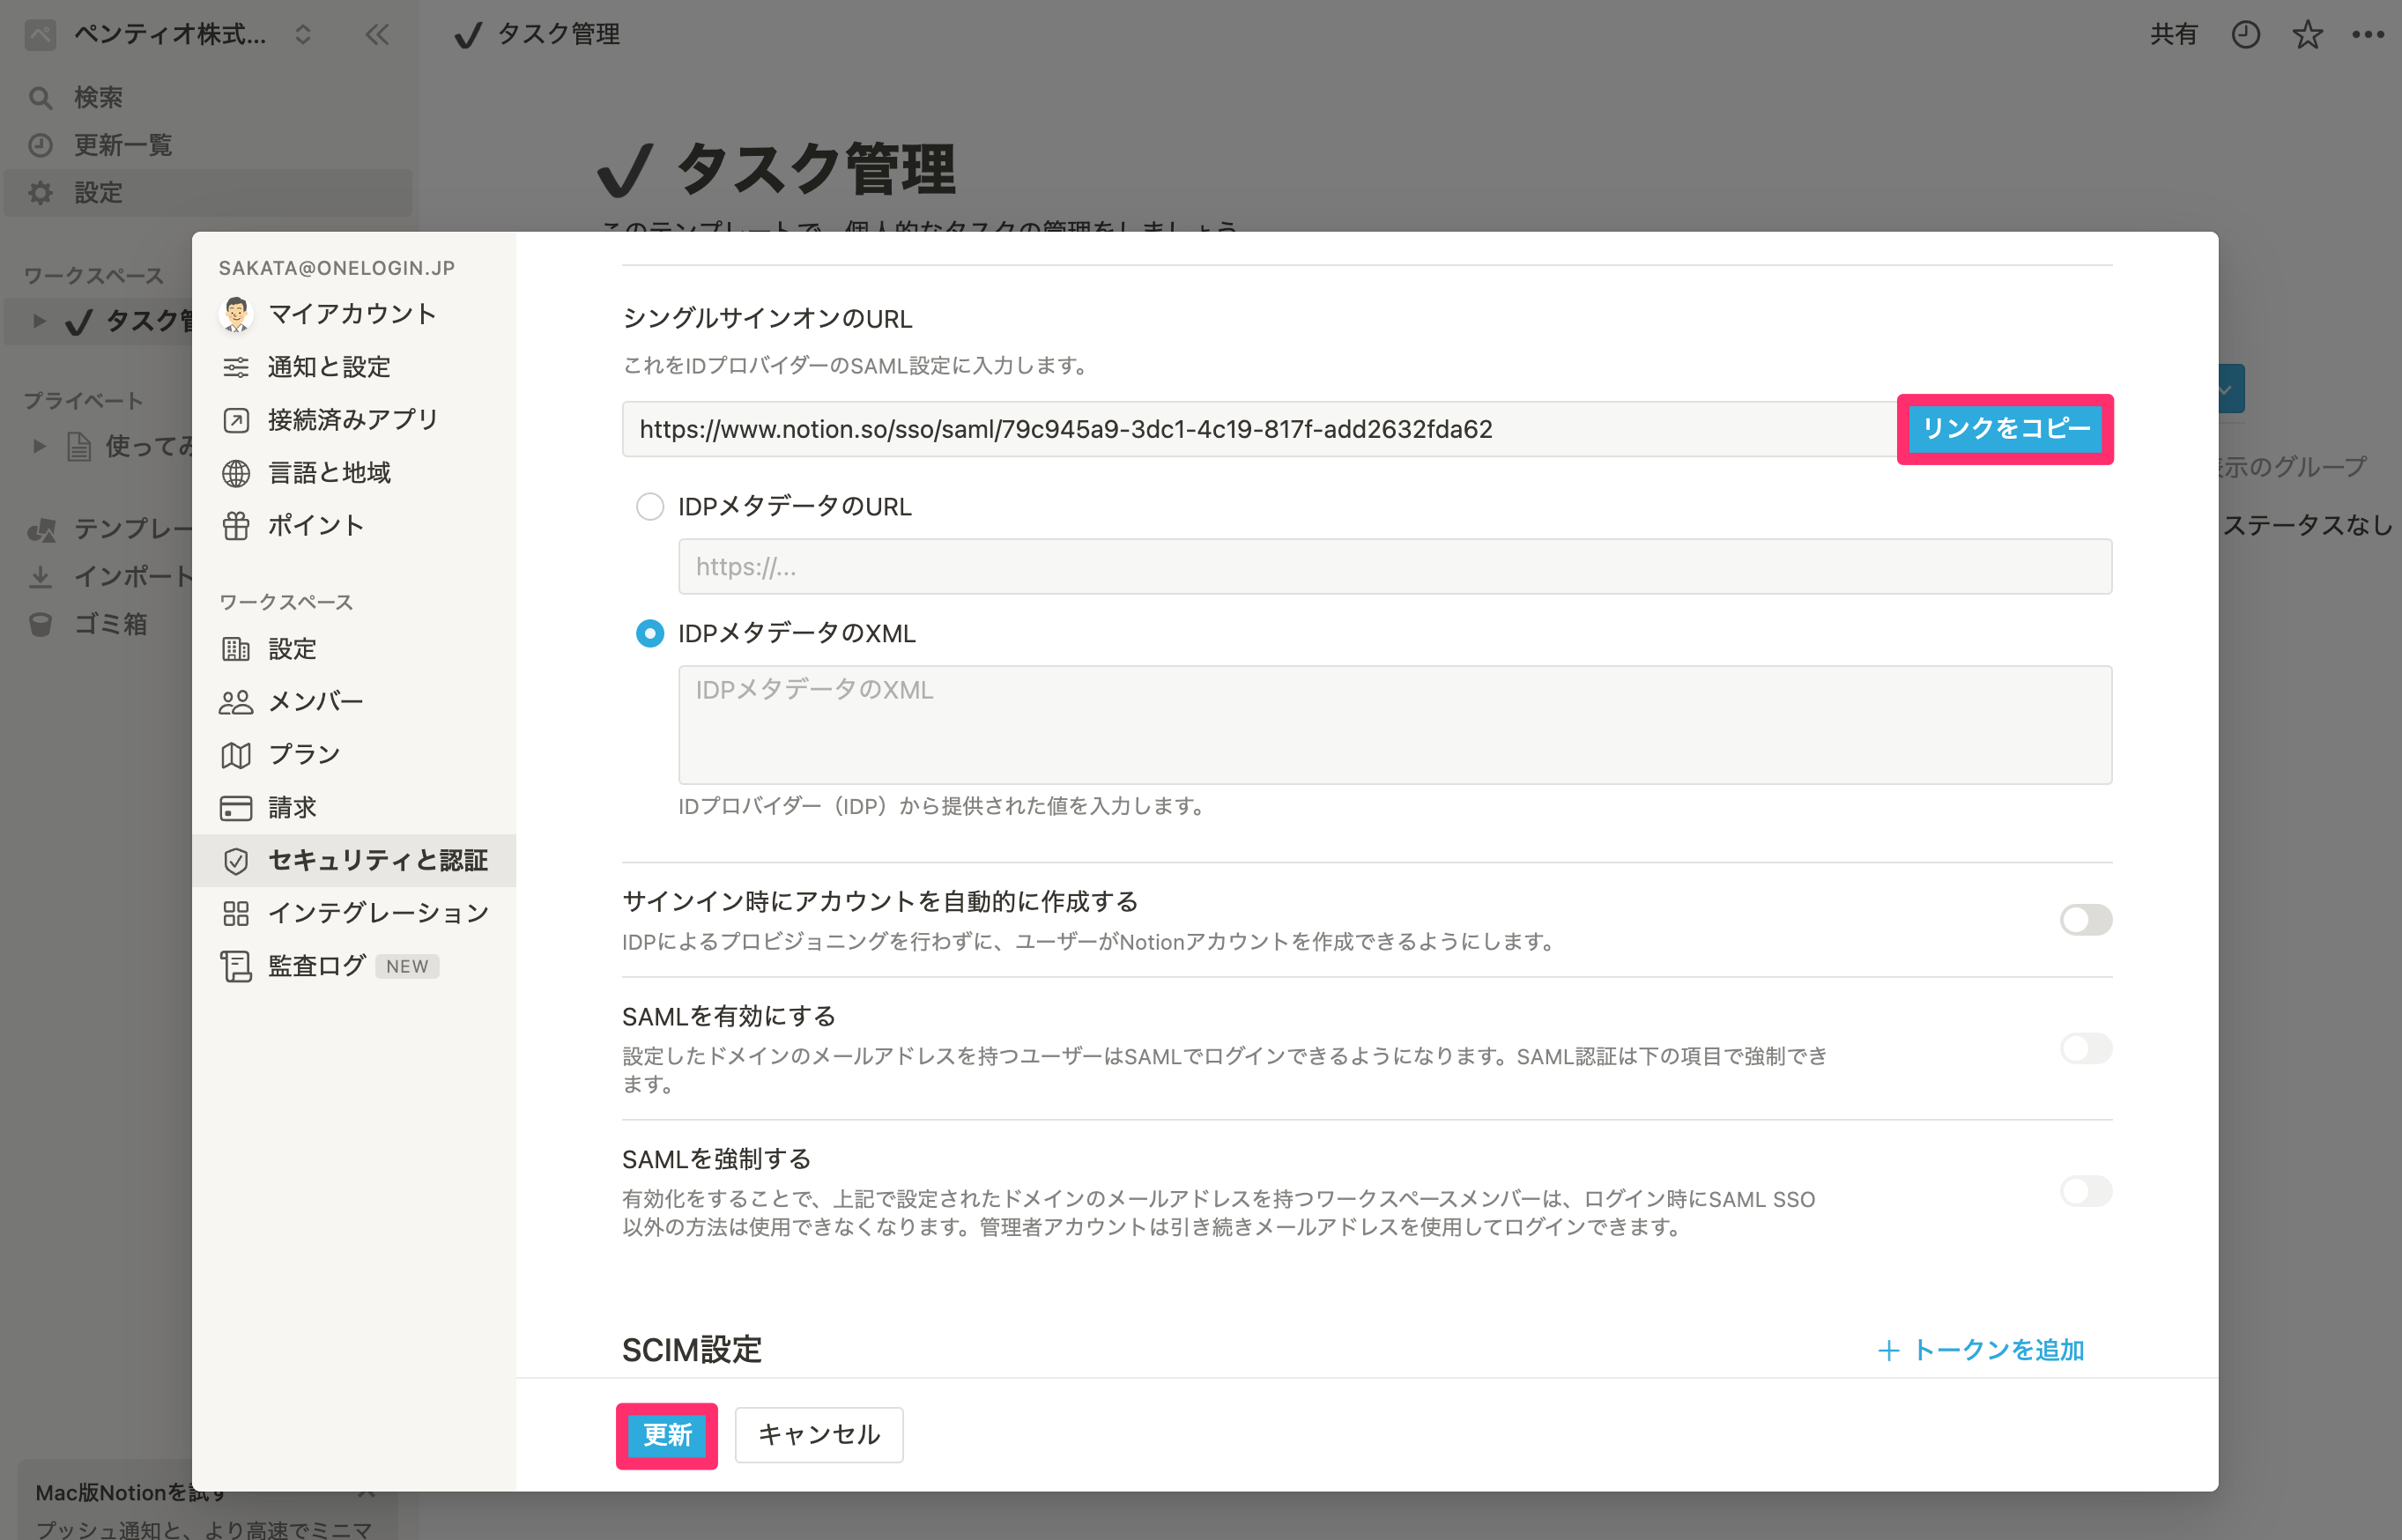Screen dimensions: 2402x1540
Task: Open page history clock icon in top bar
Action: (2246, 35)
